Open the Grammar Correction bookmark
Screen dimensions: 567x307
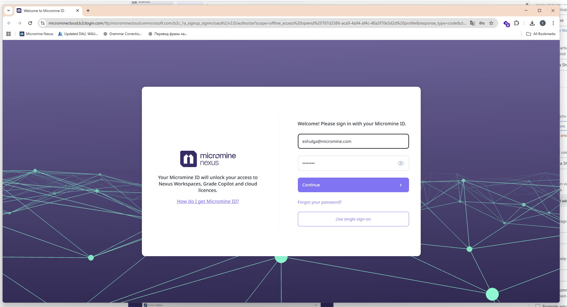coord(123,34)
